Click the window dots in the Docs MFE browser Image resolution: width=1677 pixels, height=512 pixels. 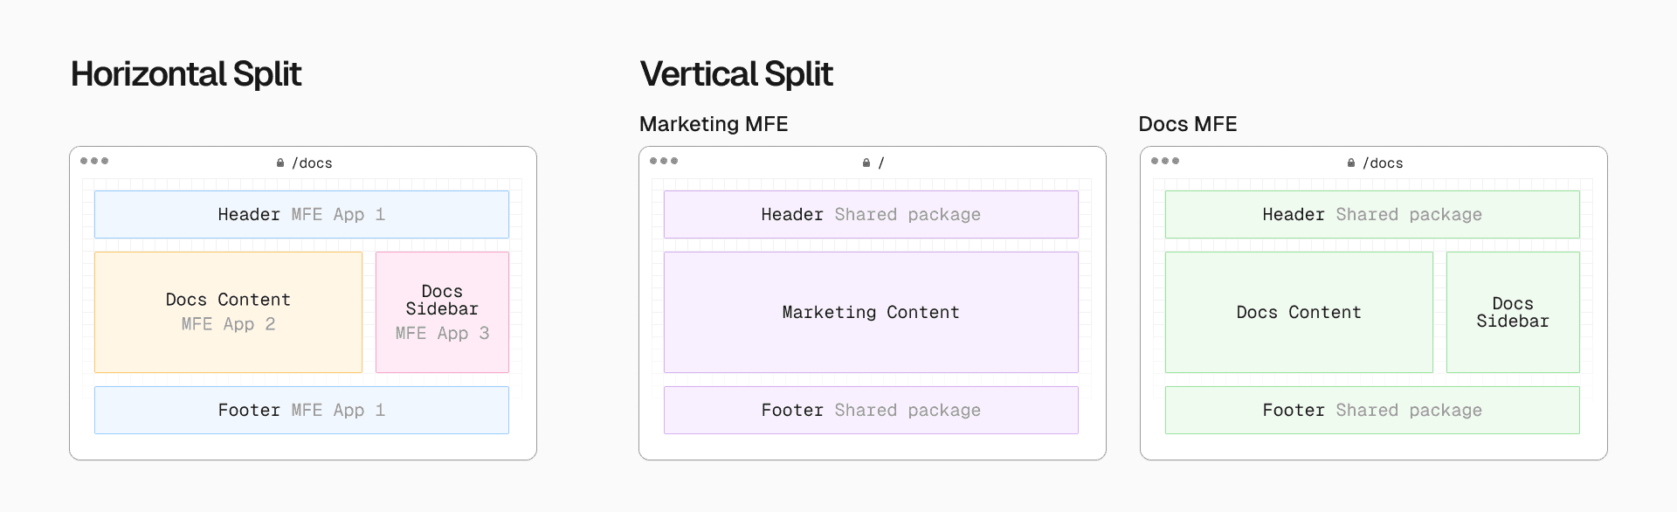pyautogui.click(x=1165, y=161)
